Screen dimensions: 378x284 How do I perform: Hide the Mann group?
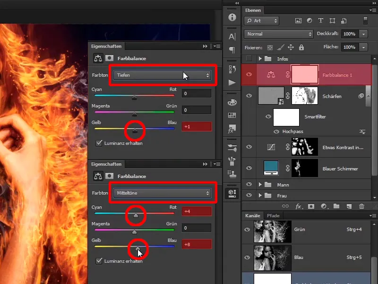click(x=249, y=184)
